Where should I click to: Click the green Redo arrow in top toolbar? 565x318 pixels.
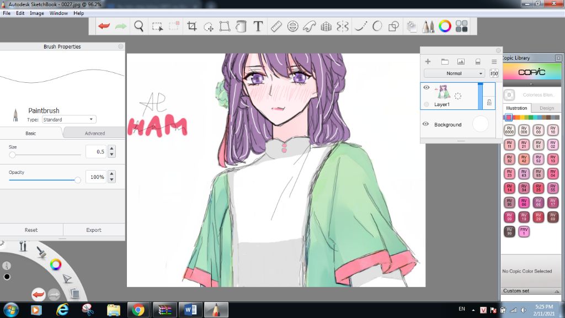(121, 26)
